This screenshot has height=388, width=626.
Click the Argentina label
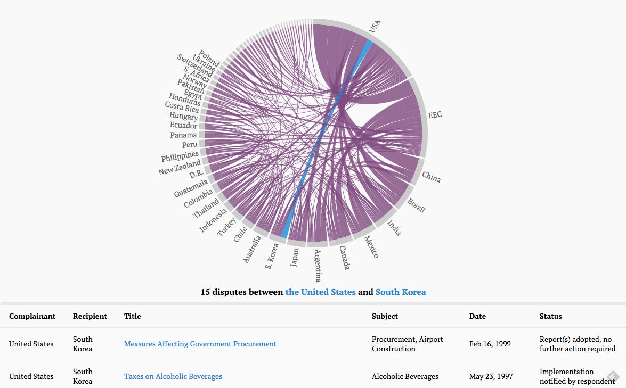point(318,266)
